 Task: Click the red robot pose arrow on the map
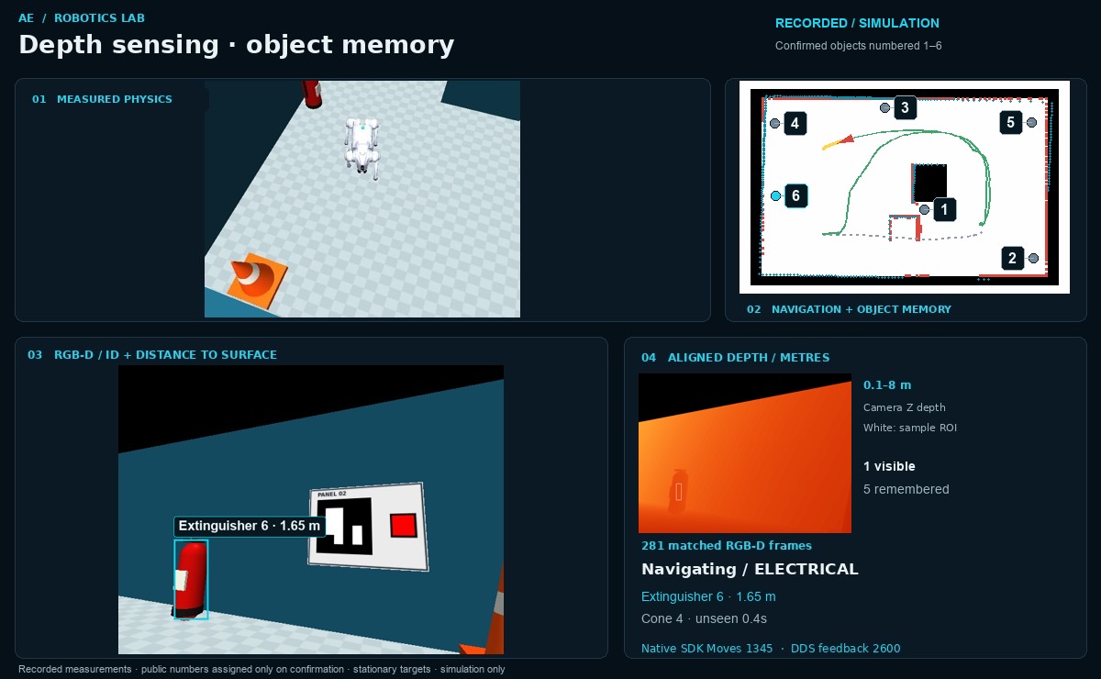(847, 139)
